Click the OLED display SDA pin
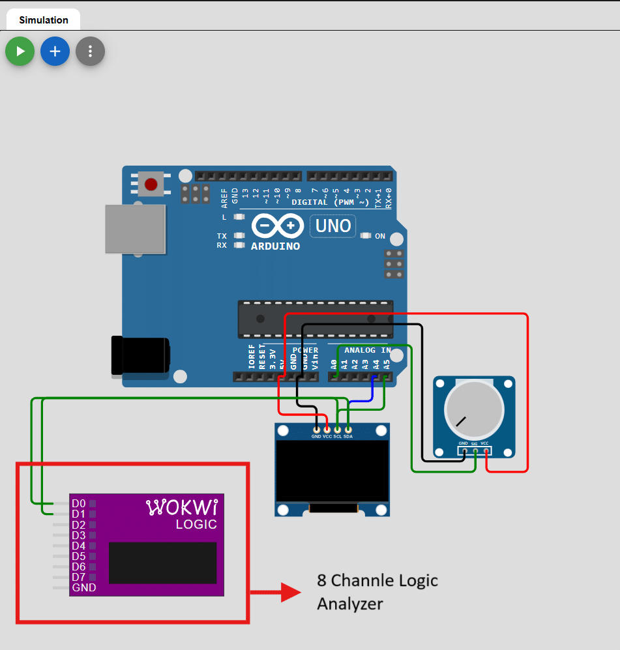 348,430
